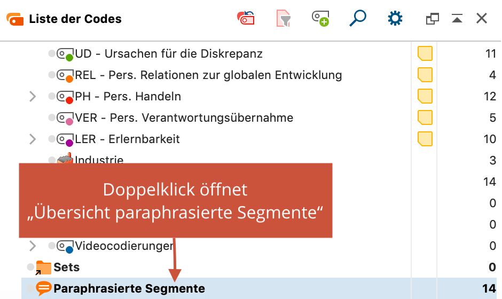Activate the Videocodierungen activation circle
The width and height of the screenshot is (502, 299).
52,246
